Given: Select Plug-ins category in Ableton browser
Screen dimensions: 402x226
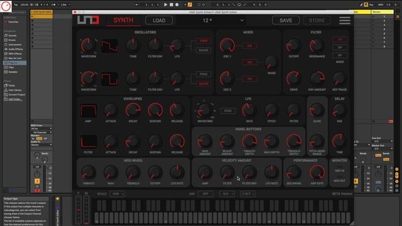Looking at the screenshot, I should [14, 63].
